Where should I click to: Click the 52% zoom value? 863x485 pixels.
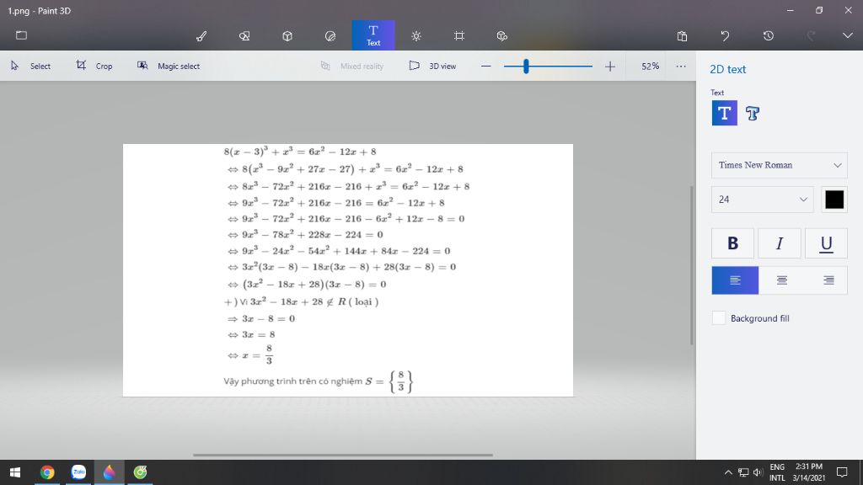click(650, 66)
